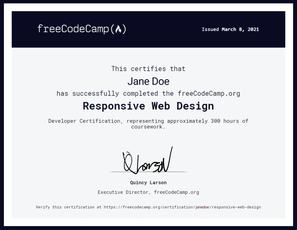
Task: Click the "This certifies that" line
Action: click(148, 69)
